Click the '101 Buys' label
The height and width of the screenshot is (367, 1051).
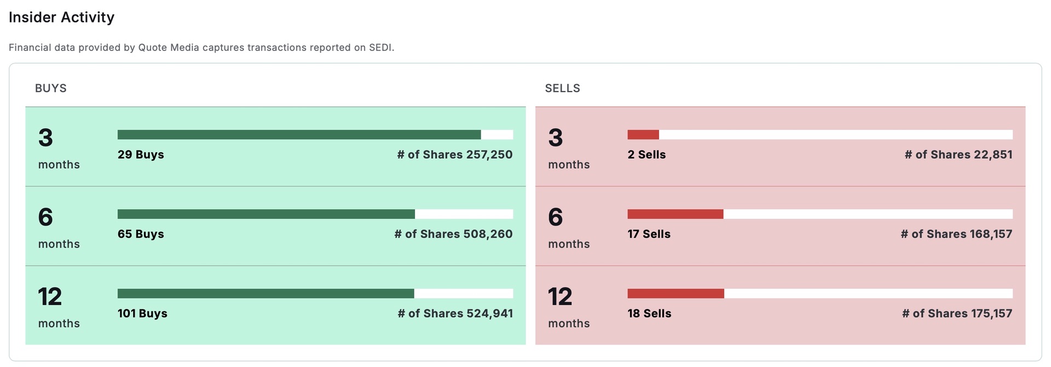(x=142, y=313)
